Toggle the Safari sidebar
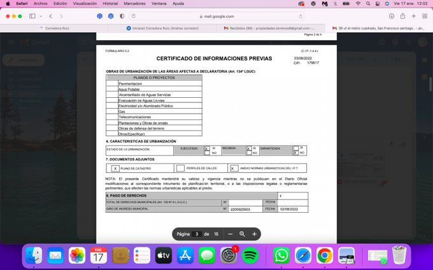The image size is (433, 270). tap(32, 17)
